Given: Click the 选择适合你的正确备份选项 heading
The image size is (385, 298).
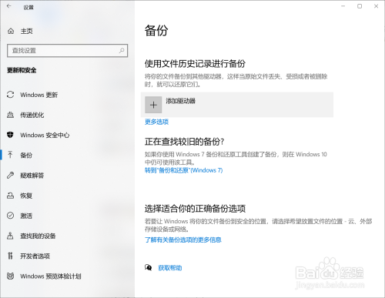Looking at the screenshot, I should point(195,209).
